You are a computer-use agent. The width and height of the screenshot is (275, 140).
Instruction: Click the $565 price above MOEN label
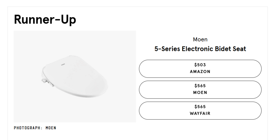pyautogui.click(x=200, y=86)
